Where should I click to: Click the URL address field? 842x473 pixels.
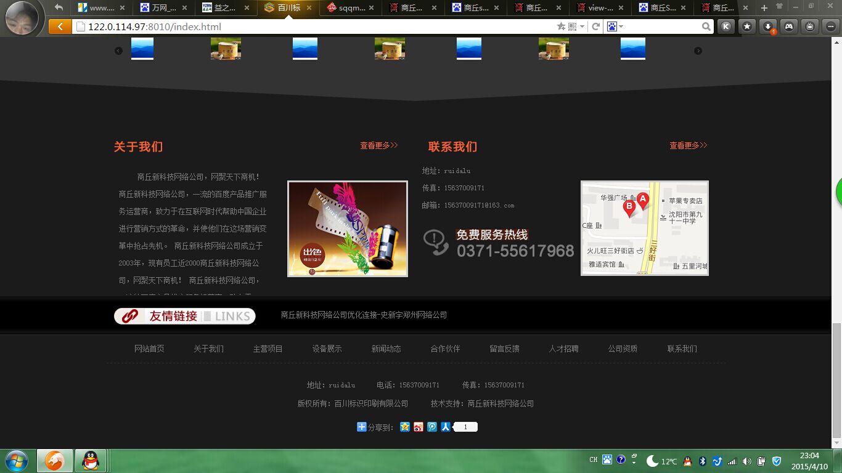coord(314,26)
